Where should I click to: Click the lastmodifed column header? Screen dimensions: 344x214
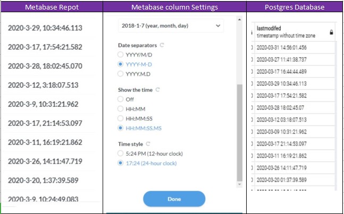pyautogui.click(x=295, y=32)
